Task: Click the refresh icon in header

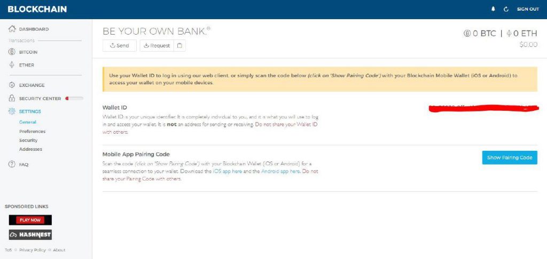Action: (x=506, y=10)
